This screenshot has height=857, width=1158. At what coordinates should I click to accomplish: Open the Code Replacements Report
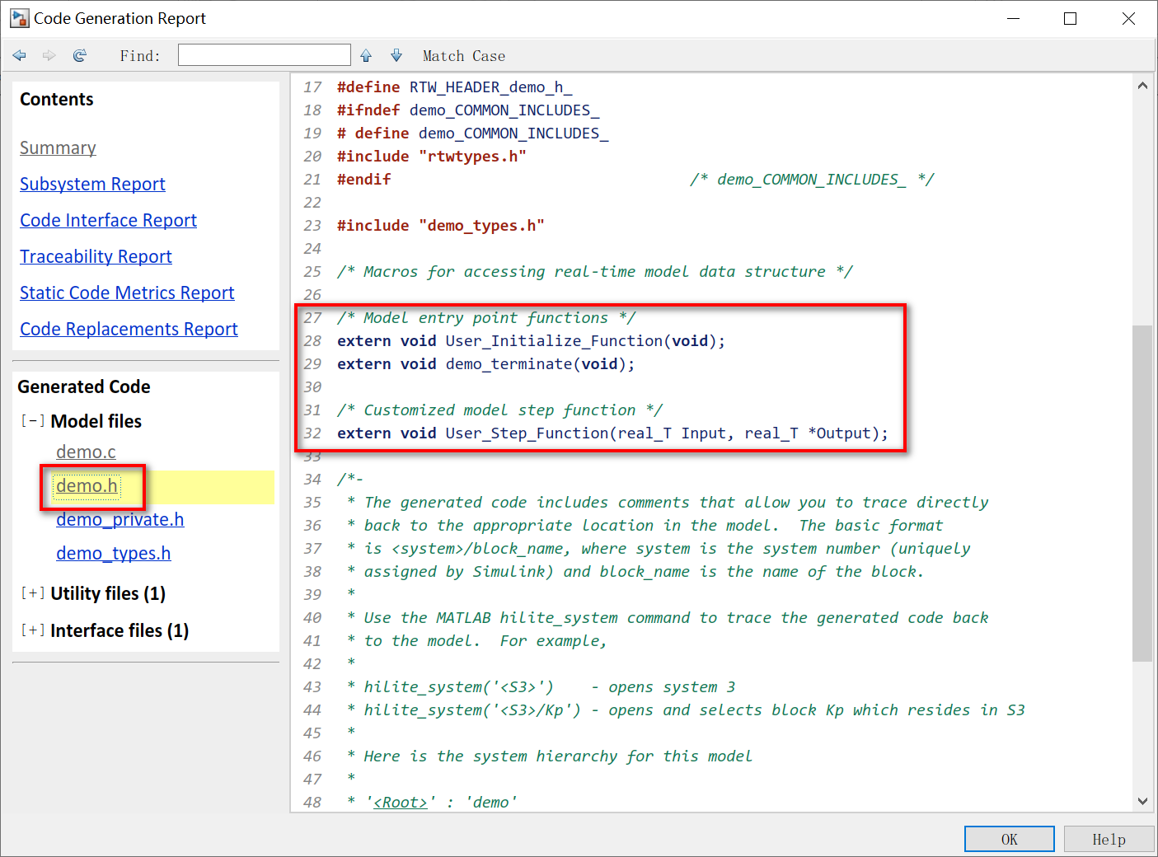[129, 330]
